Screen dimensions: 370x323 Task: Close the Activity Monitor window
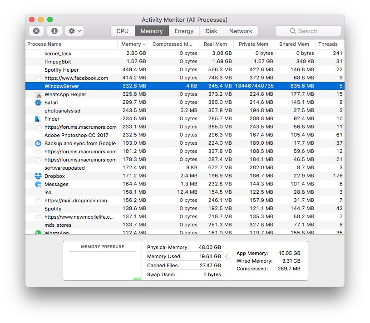point(32,20)
